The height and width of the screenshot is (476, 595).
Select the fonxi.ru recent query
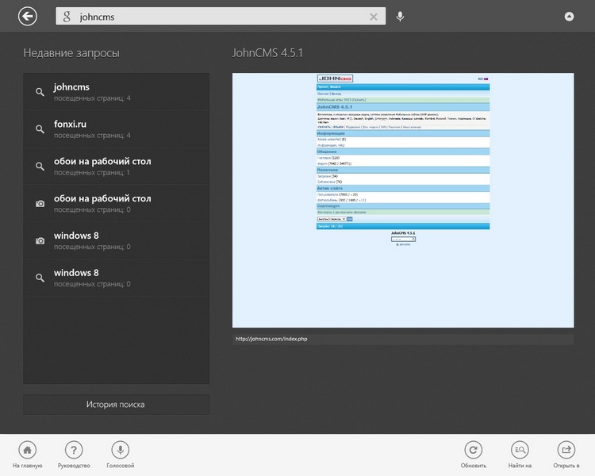116,129
